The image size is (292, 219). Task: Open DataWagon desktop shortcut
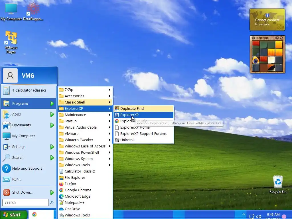[x=33, y=11]
